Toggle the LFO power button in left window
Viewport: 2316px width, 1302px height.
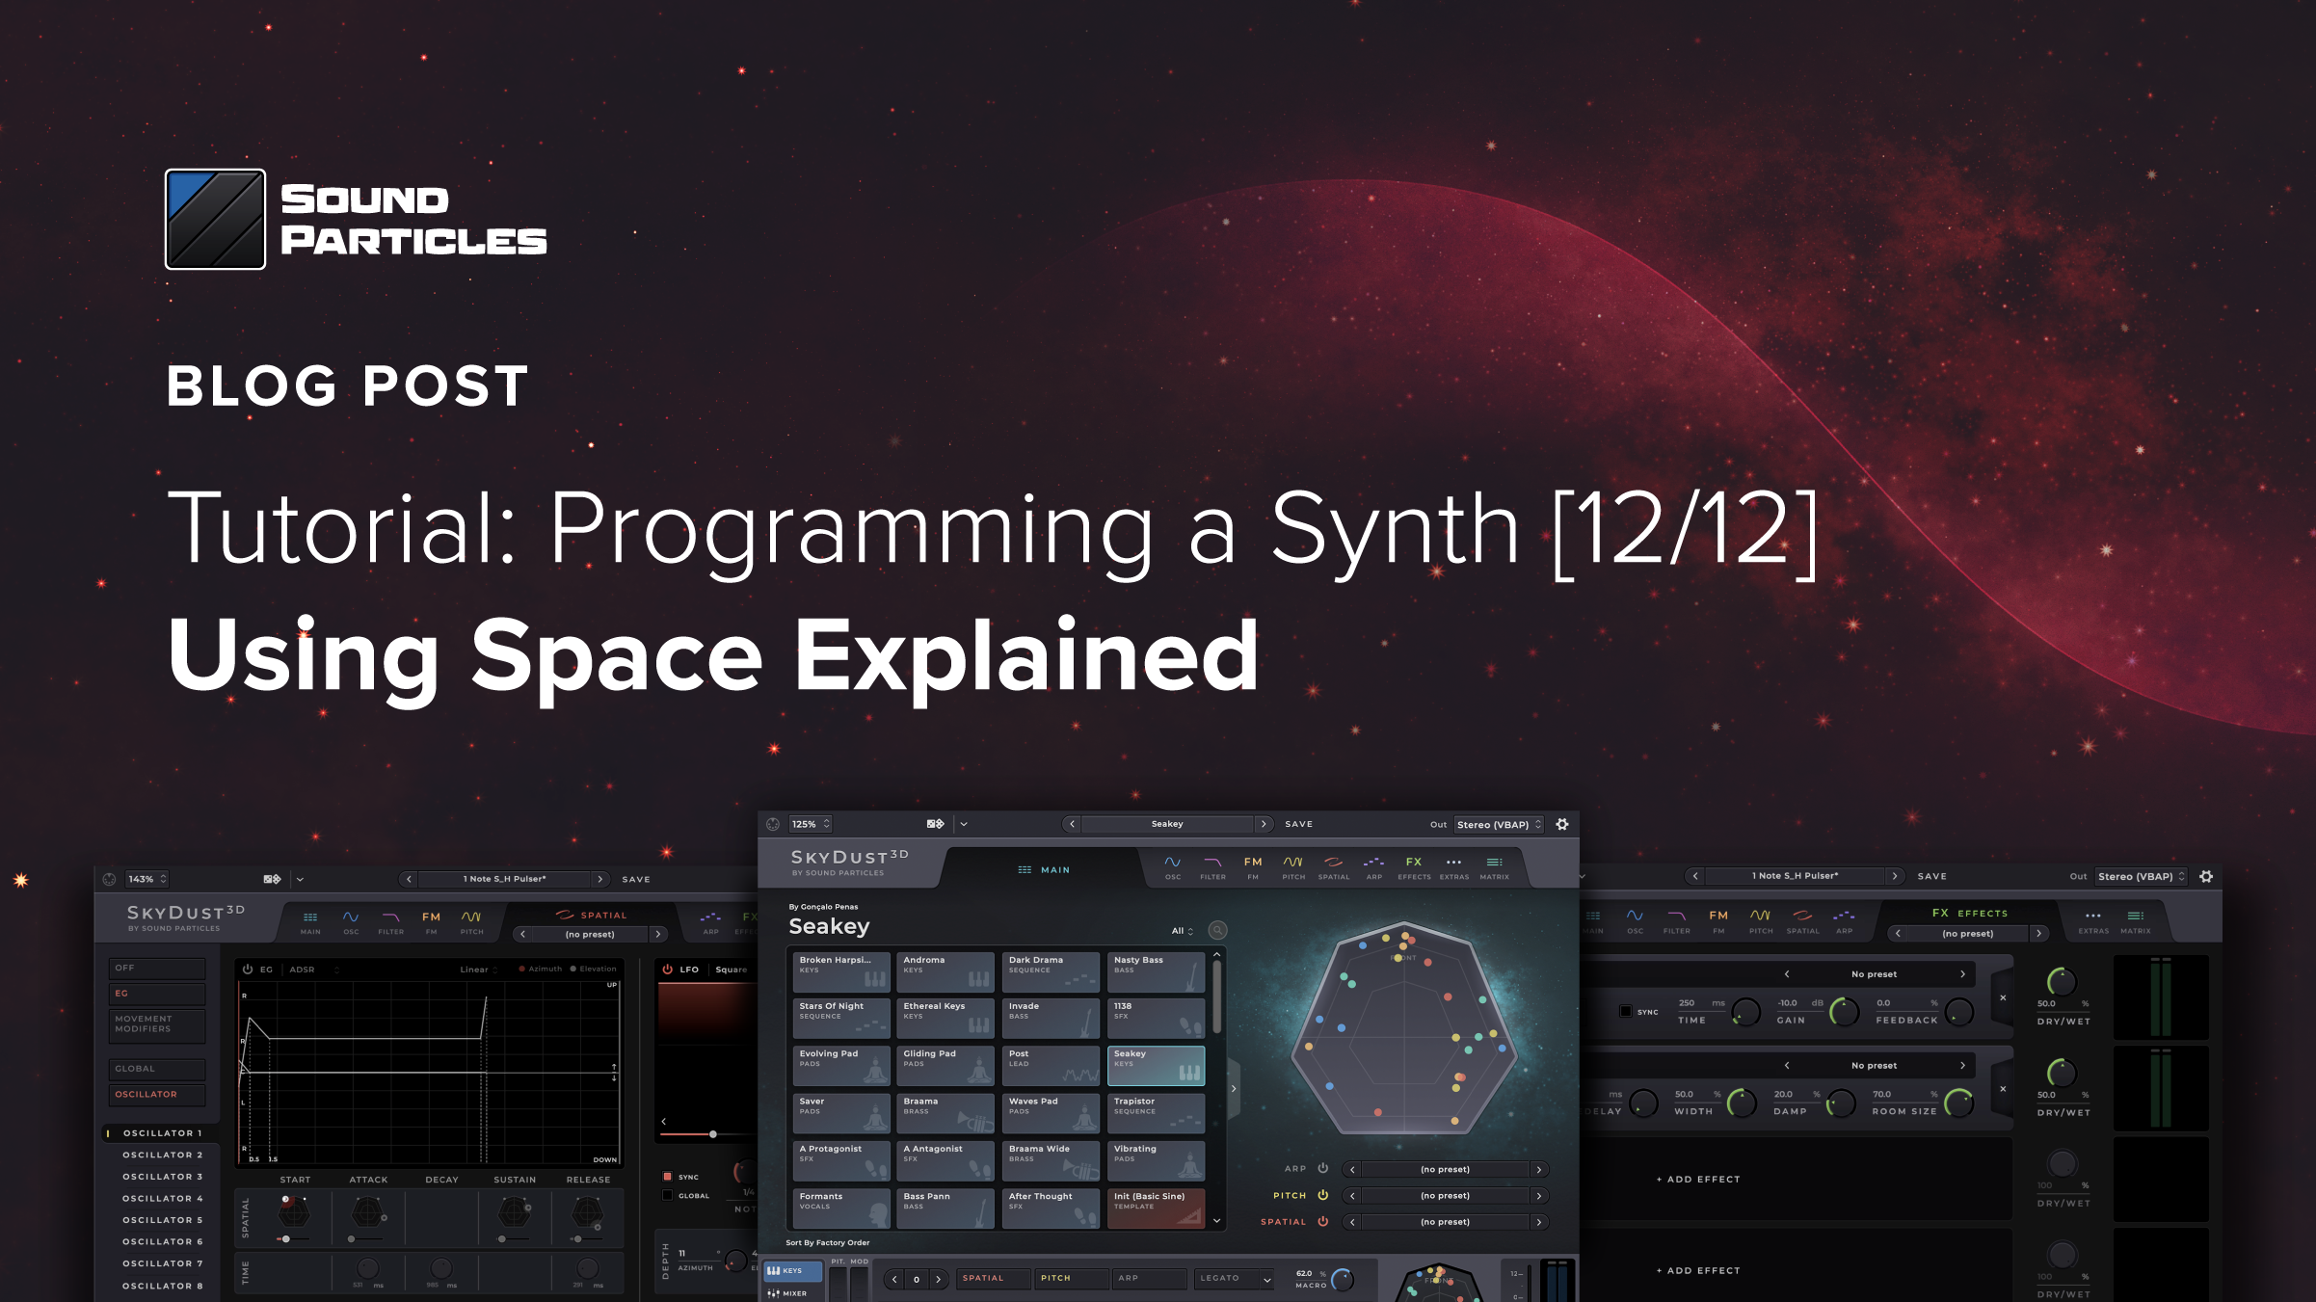coord(667,970)
